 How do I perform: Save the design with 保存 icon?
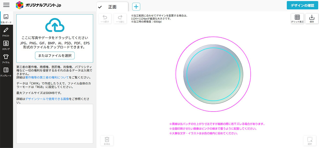click(x=312, y=19)
